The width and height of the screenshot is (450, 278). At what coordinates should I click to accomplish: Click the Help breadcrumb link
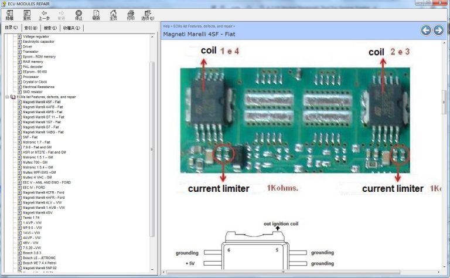[x=166, y=26]
